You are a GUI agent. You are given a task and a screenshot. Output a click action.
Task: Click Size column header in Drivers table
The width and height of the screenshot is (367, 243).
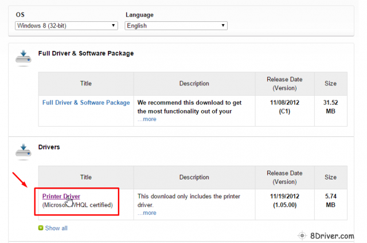pyautogui.click(x=331, y=177)
